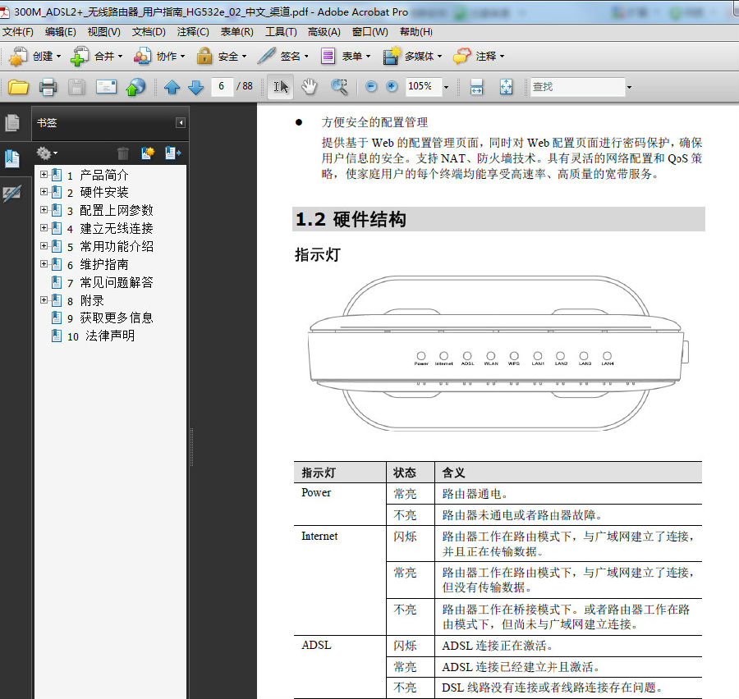Go to previous page with up arrow

(172, 87)
